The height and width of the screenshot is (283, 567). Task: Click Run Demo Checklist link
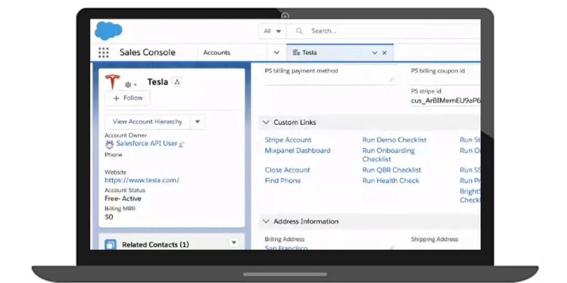click(x=394, y=140)
